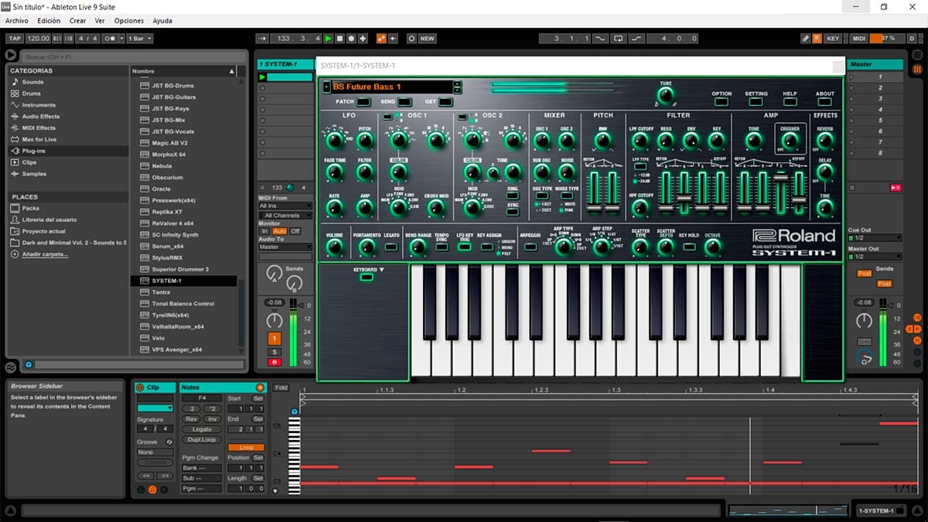Image resolution: width=928 pixels, height=522 pixels.
Task: Open the Ayuda menu
Action: tap(162, 21)
